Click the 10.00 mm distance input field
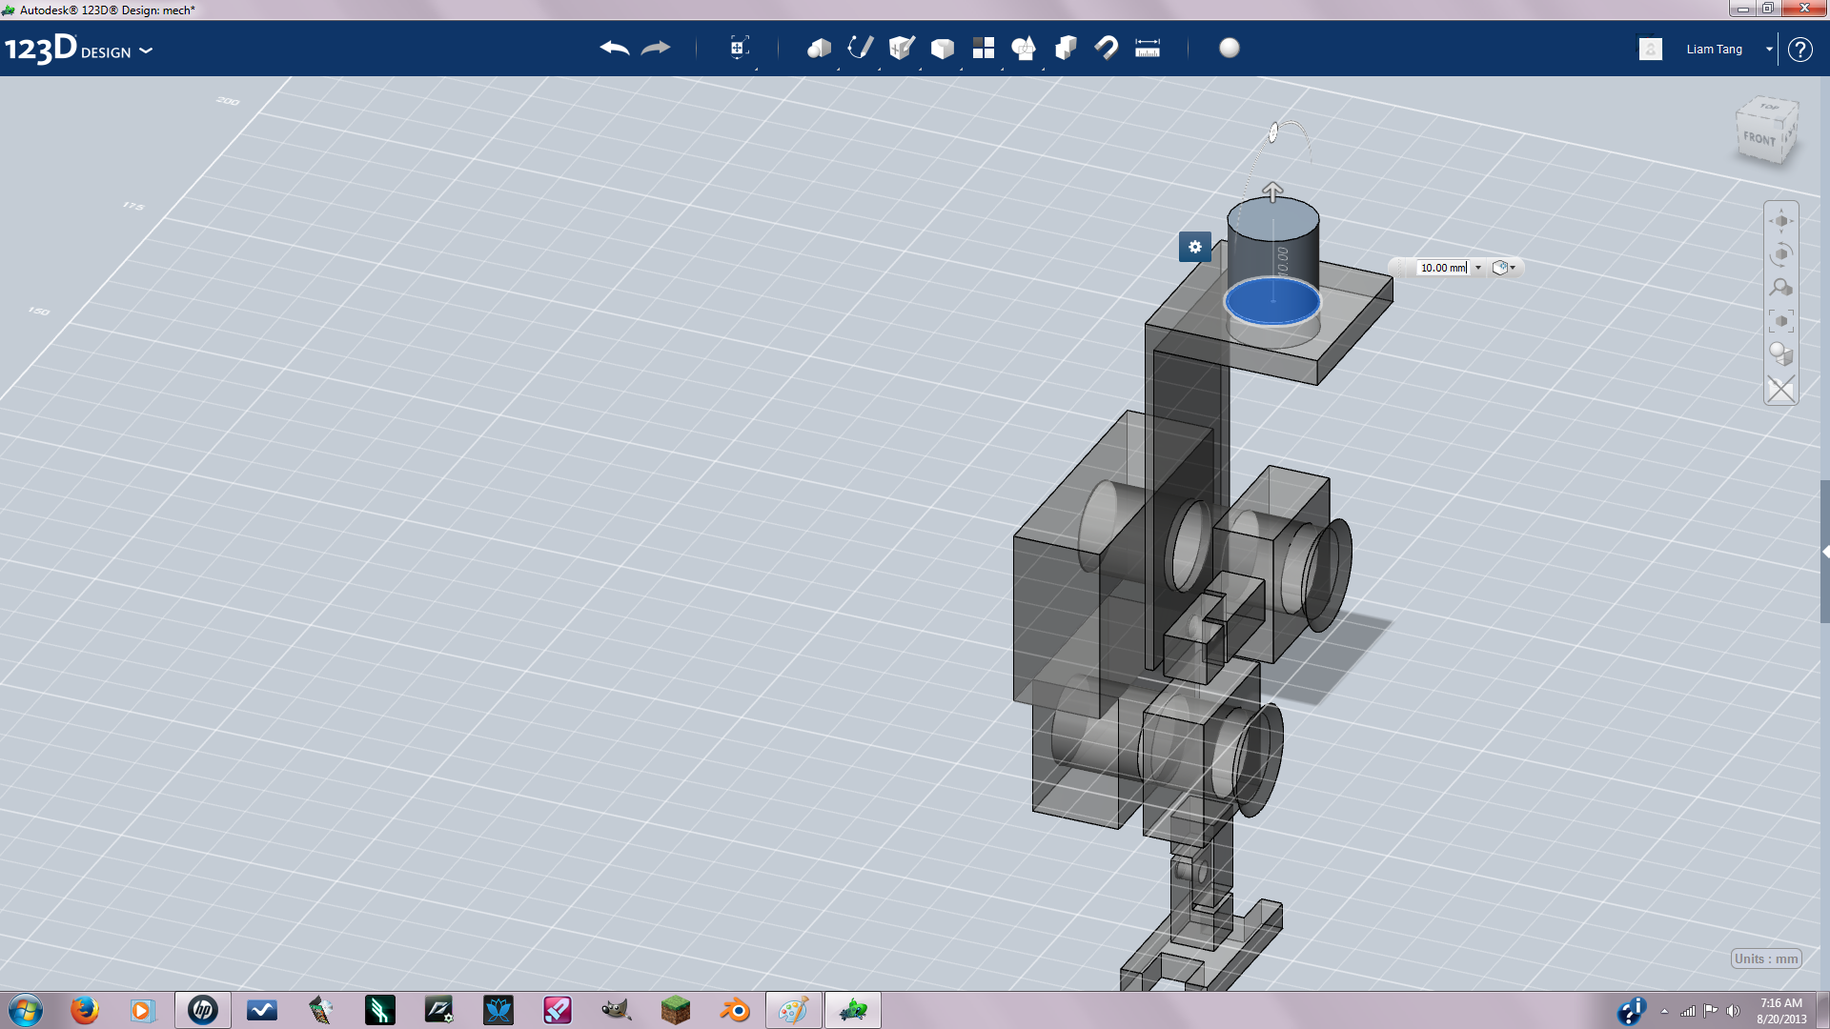 (x=1443, y=268)
